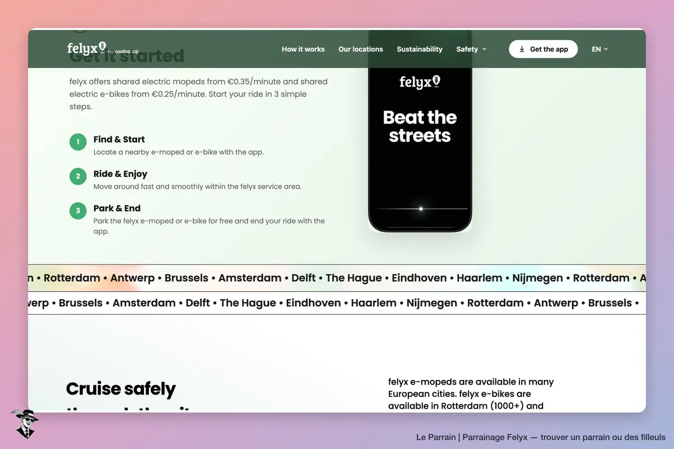The image size is (674, 449).
Task: Click the chevron next to Safety
Action: point(484,49)
